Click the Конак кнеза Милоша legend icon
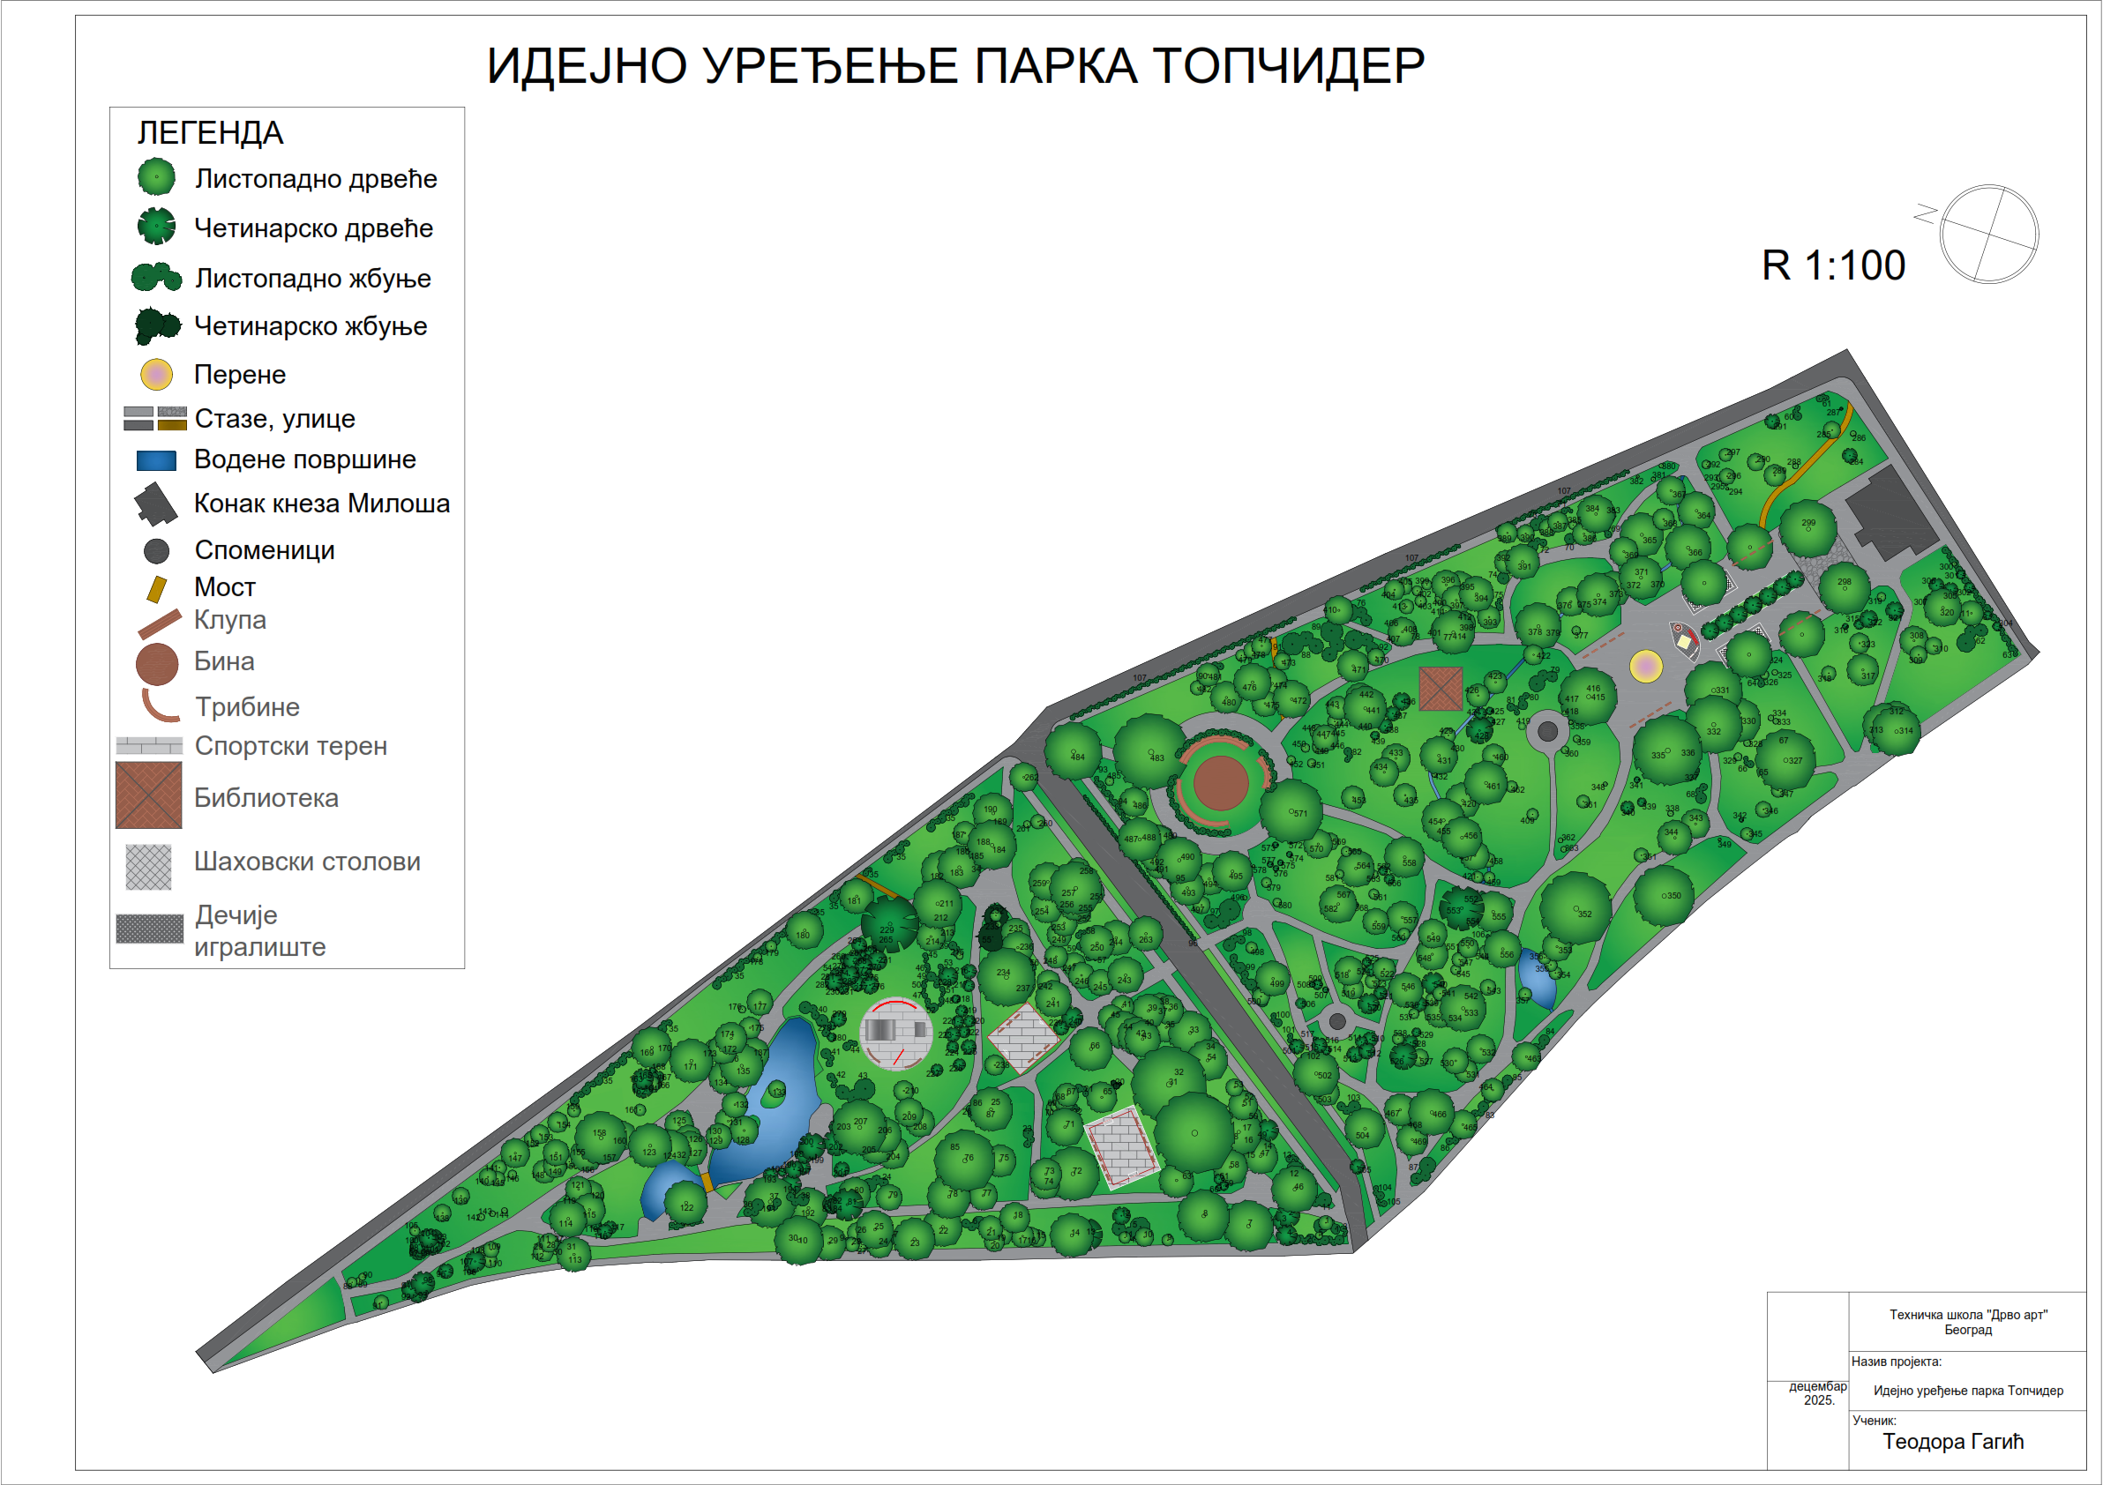 pos(156,504)
